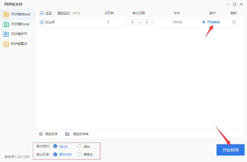
Task: Click 开始转换 link in the 22.pdf row
Action: [x=213, y=22]
